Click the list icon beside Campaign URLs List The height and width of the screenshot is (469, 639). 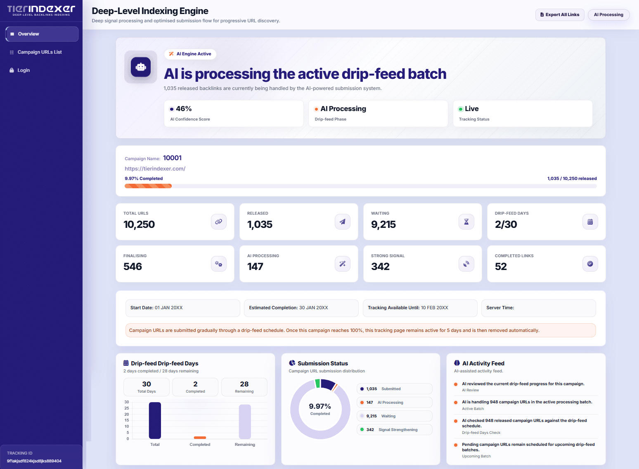(x=12, y=52)
